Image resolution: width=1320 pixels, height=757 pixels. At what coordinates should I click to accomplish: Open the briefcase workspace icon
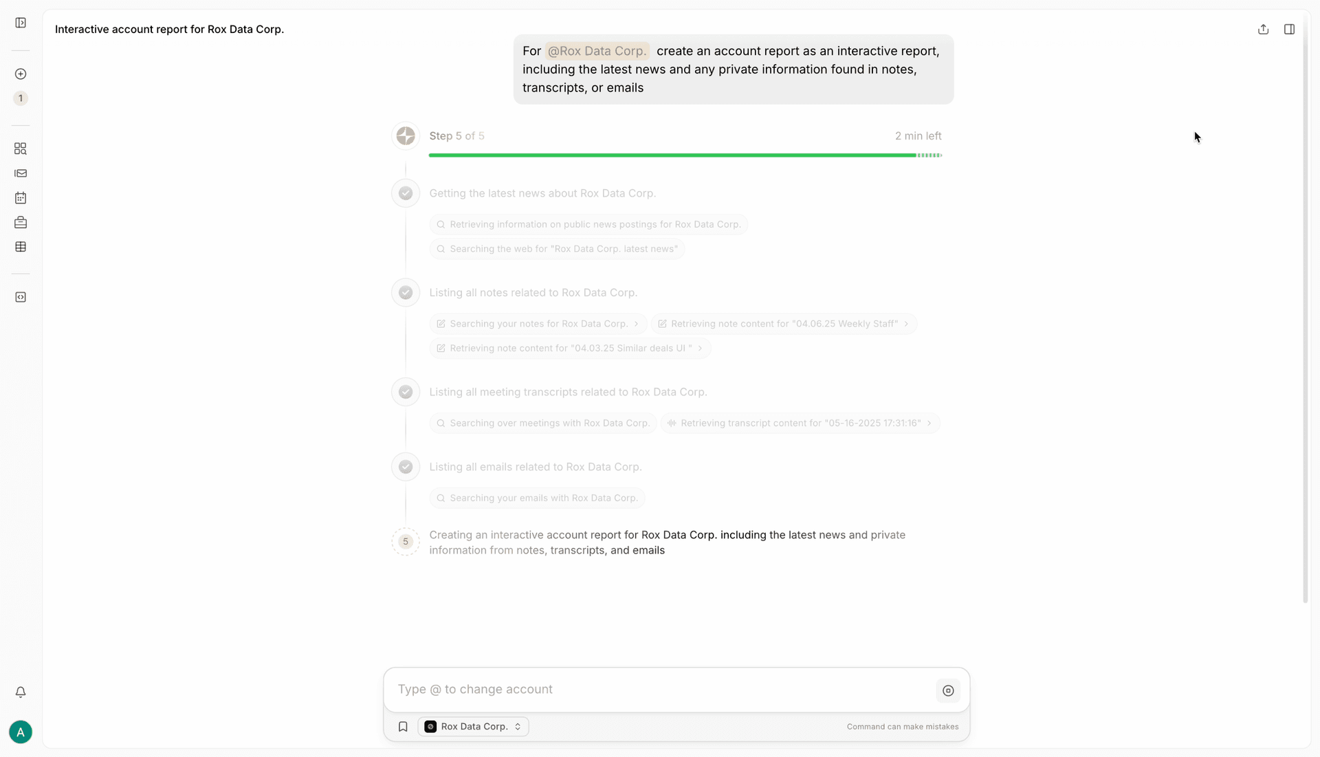click(21, 222)
